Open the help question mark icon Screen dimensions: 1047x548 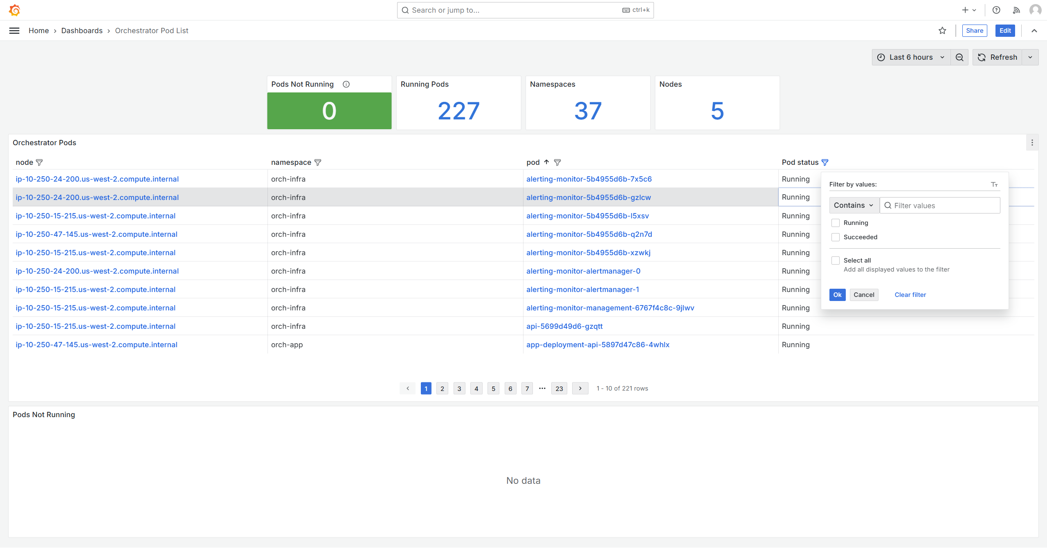(996, 10)
